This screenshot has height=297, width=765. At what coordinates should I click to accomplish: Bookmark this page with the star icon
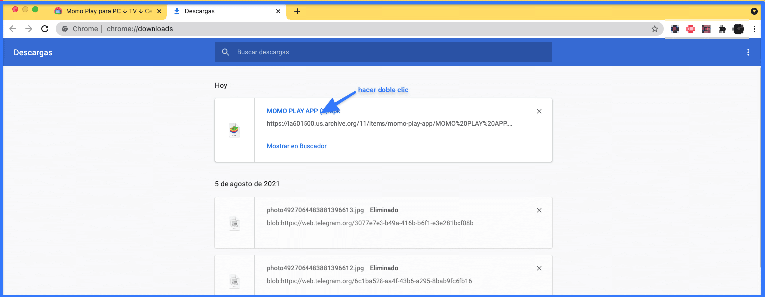(x=655, y=29)
